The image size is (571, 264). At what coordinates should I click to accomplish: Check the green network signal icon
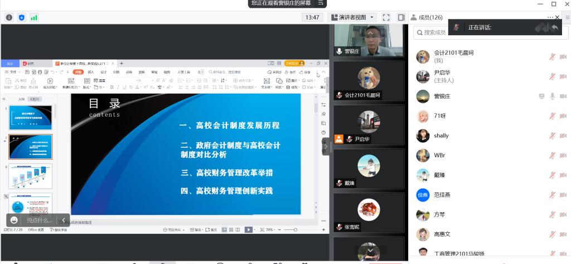34,17
